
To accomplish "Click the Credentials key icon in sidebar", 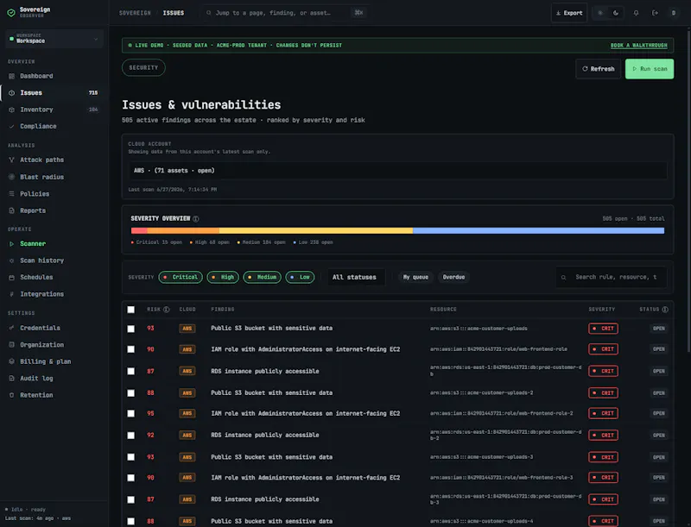I will click(12, 328).
